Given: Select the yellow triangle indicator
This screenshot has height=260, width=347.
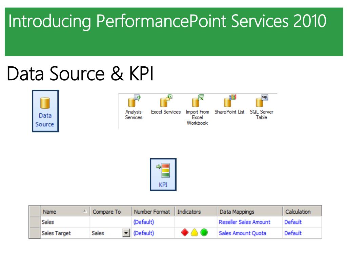Looking at the screenshot, I should (194, 232).
